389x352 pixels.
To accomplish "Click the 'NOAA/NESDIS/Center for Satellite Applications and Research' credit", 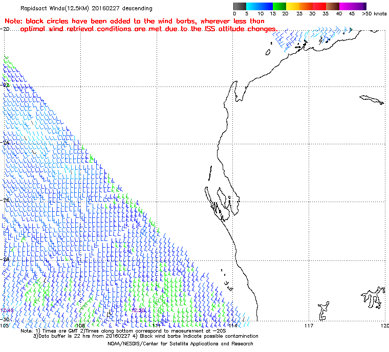I will [x=180, y=344].
